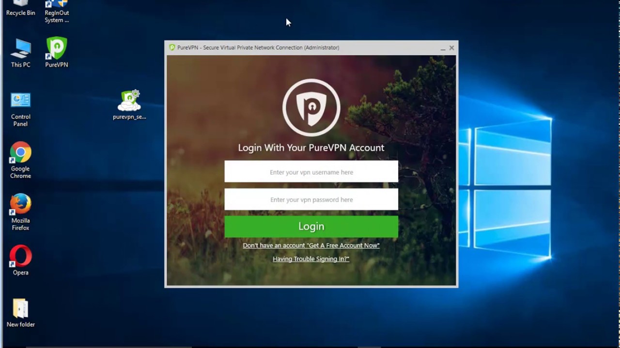Screen dimensions: 620x348
Task: Click the PureVPN window title text
Action: [x=258, y=47]
